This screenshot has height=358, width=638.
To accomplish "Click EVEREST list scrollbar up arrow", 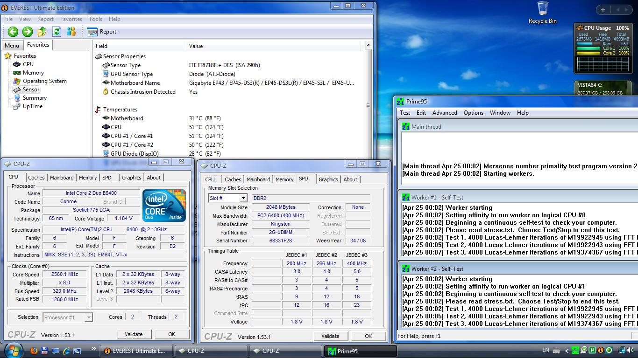I will (x=369, y=45).
